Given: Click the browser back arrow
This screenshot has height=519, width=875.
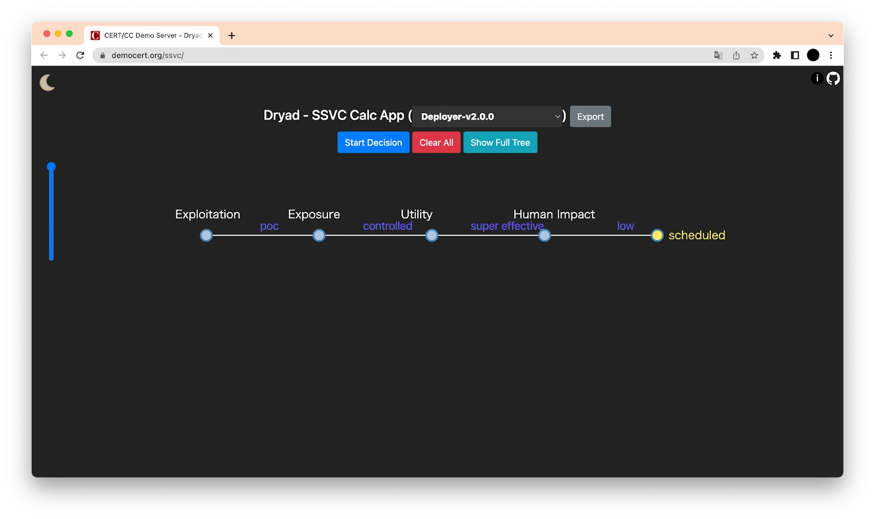Looking at the screenshot, I should [44, 55].
